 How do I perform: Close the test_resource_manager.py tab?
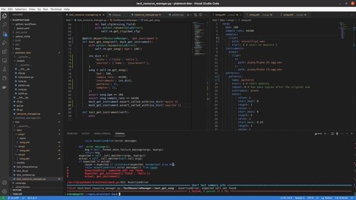click(x=103, y=15)
